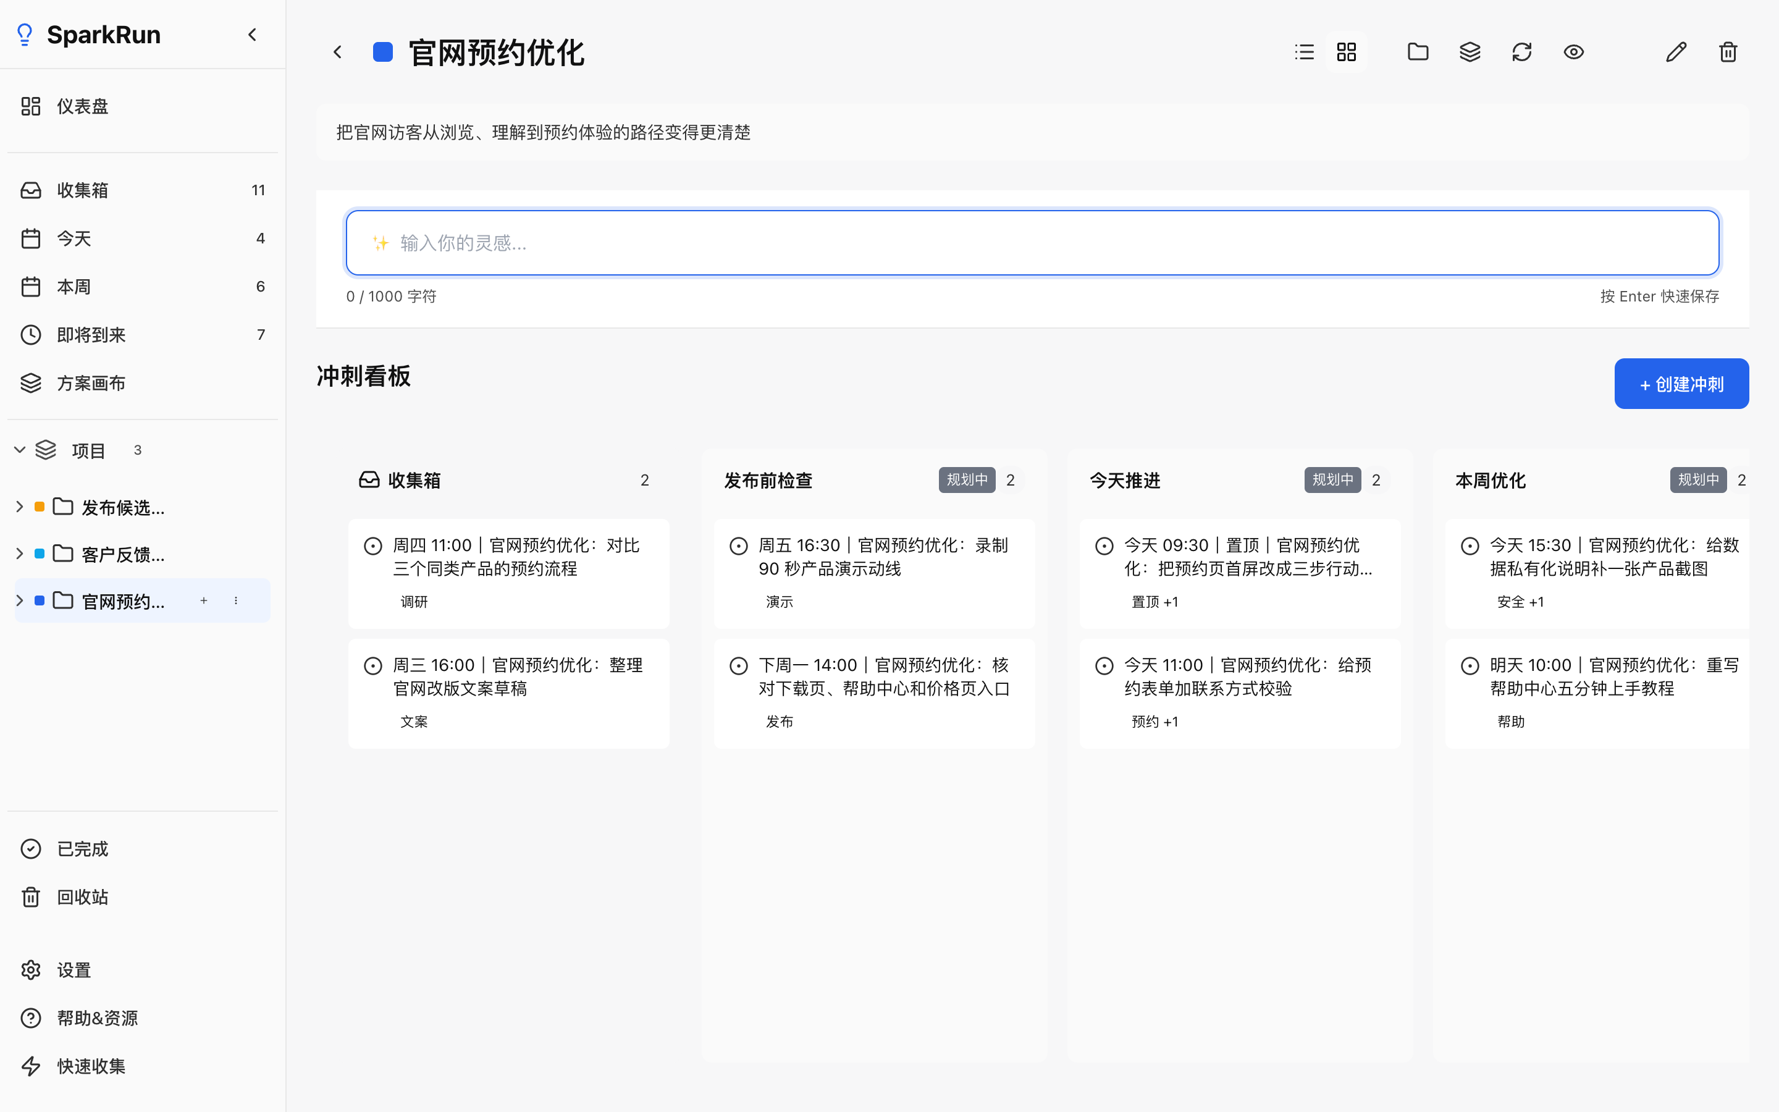Open the folder icon in the header toolbar
This screenshot has height=1112, width=1779.
pos(1417,51)
